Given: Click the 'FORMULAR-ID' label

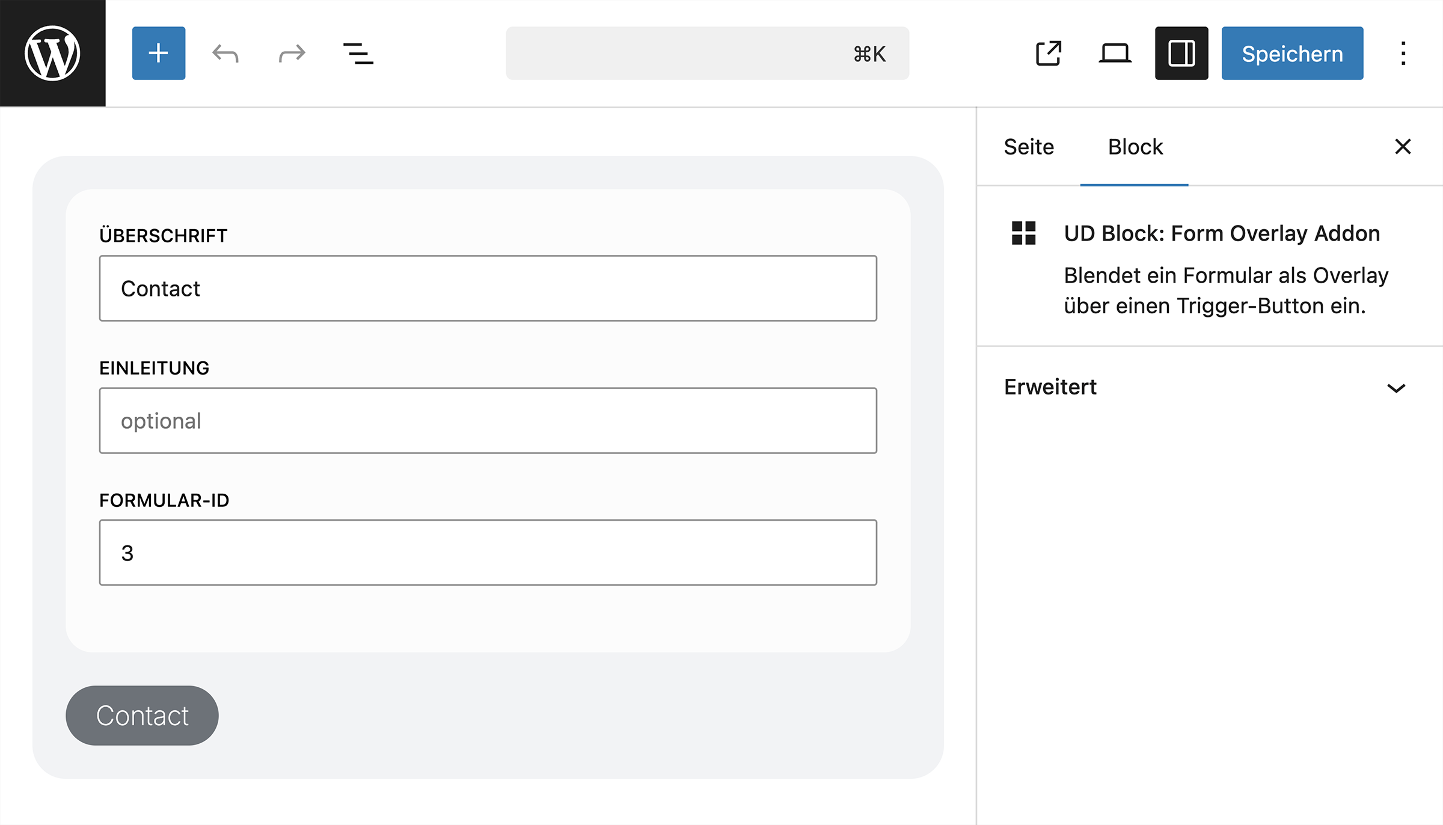Looking at the screenshot, I should click(x=164, y=500).
